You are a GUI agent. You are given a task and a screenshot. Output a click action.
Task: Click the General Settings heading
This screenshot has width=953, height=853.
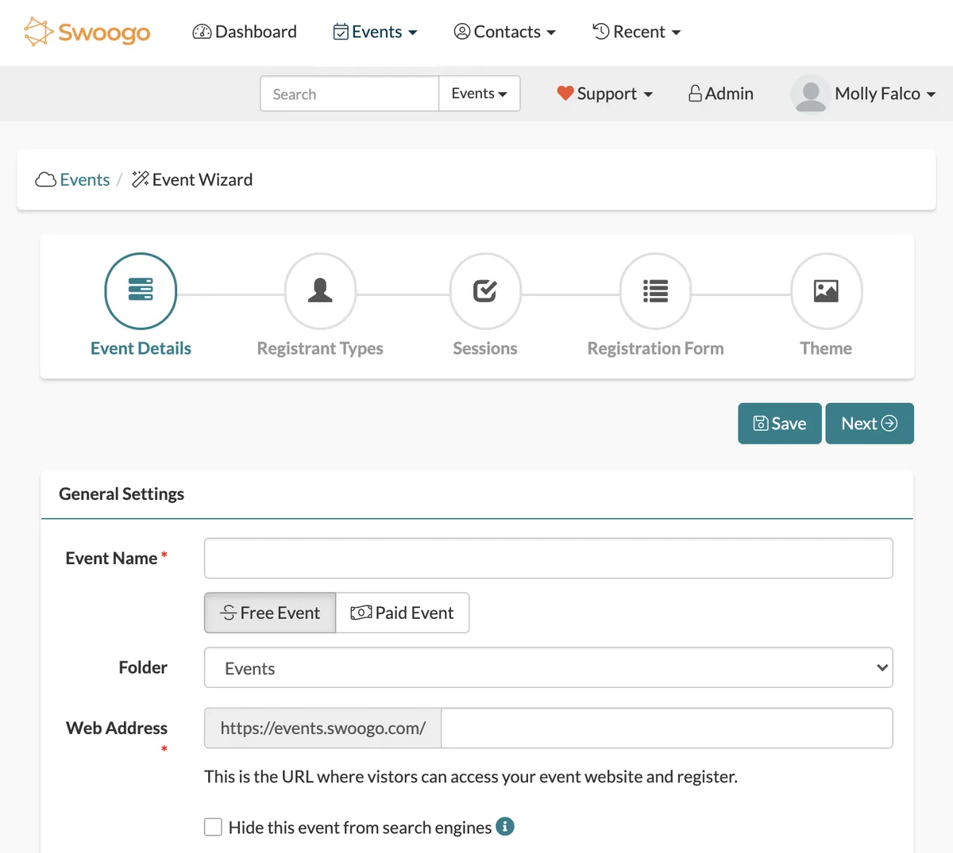click(122, 494)
